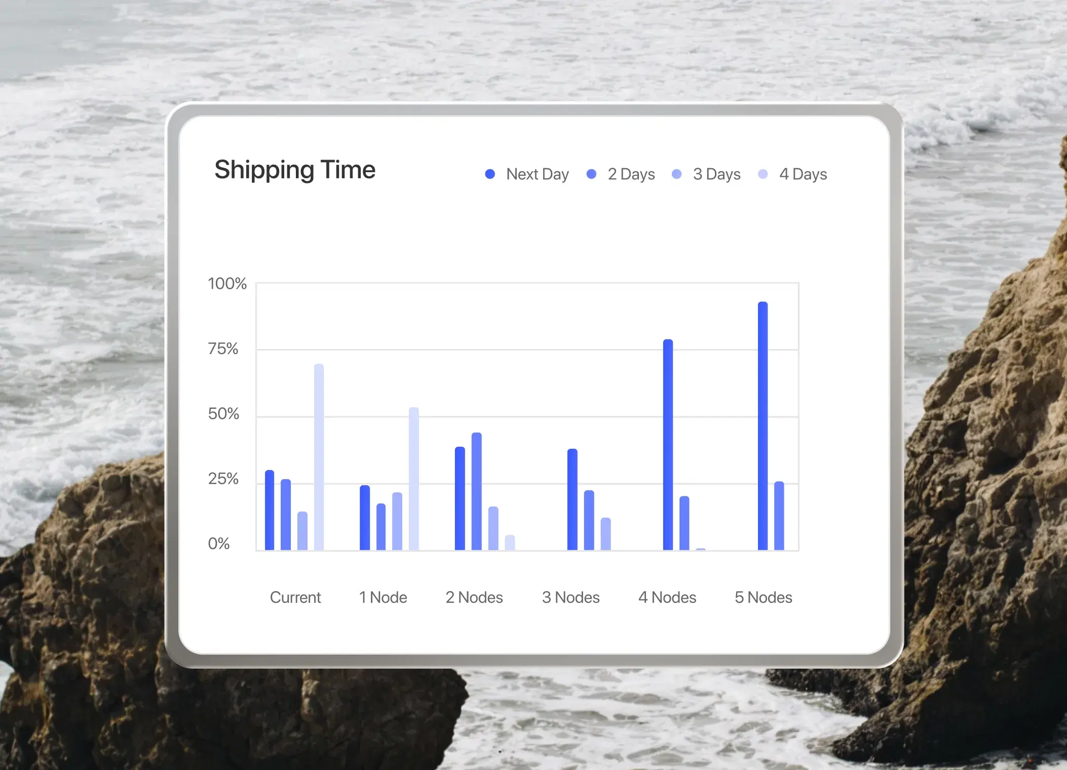Click the Next Day bar in Current
Image resolution: width=1067 pixels, height=770 pixels.
[x=270, y=510]
